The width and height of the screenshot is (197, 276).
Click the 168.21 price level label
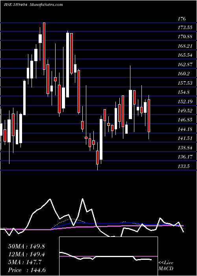(185, 46)
